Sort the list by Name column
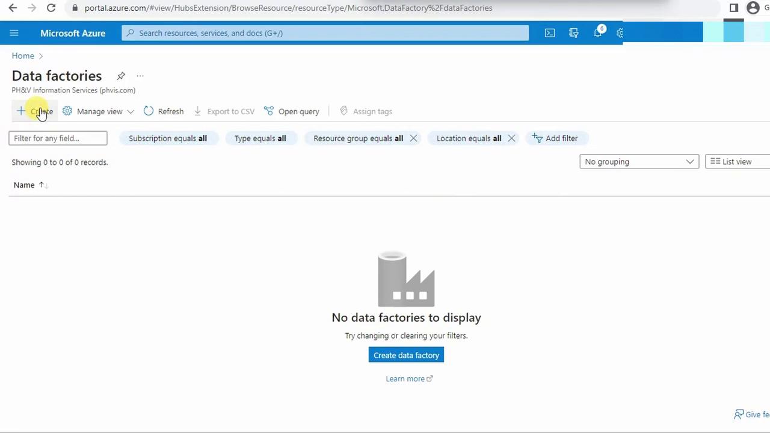Viewport: 770px width, 433px height. (30, 185)
